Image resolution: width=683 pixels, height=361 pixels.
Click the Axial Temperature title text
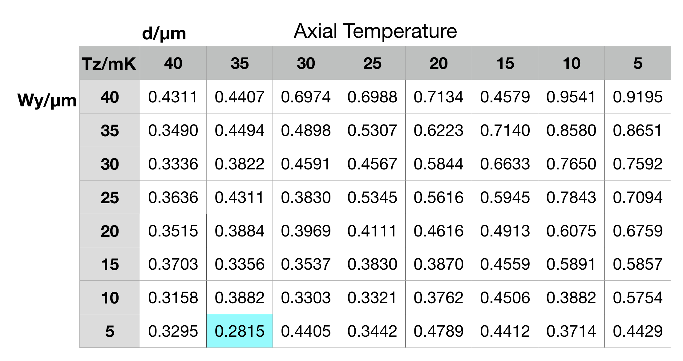(375, 31)
